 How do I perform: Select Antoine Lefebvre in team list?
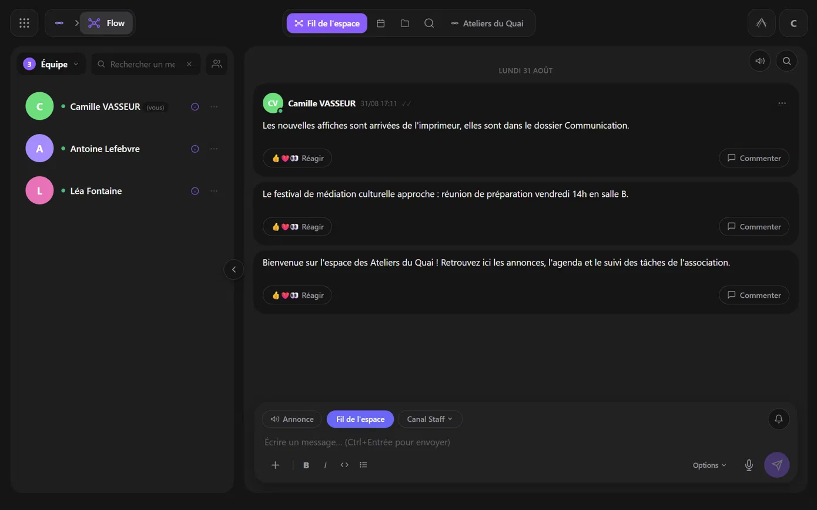[x=122, y=149]
